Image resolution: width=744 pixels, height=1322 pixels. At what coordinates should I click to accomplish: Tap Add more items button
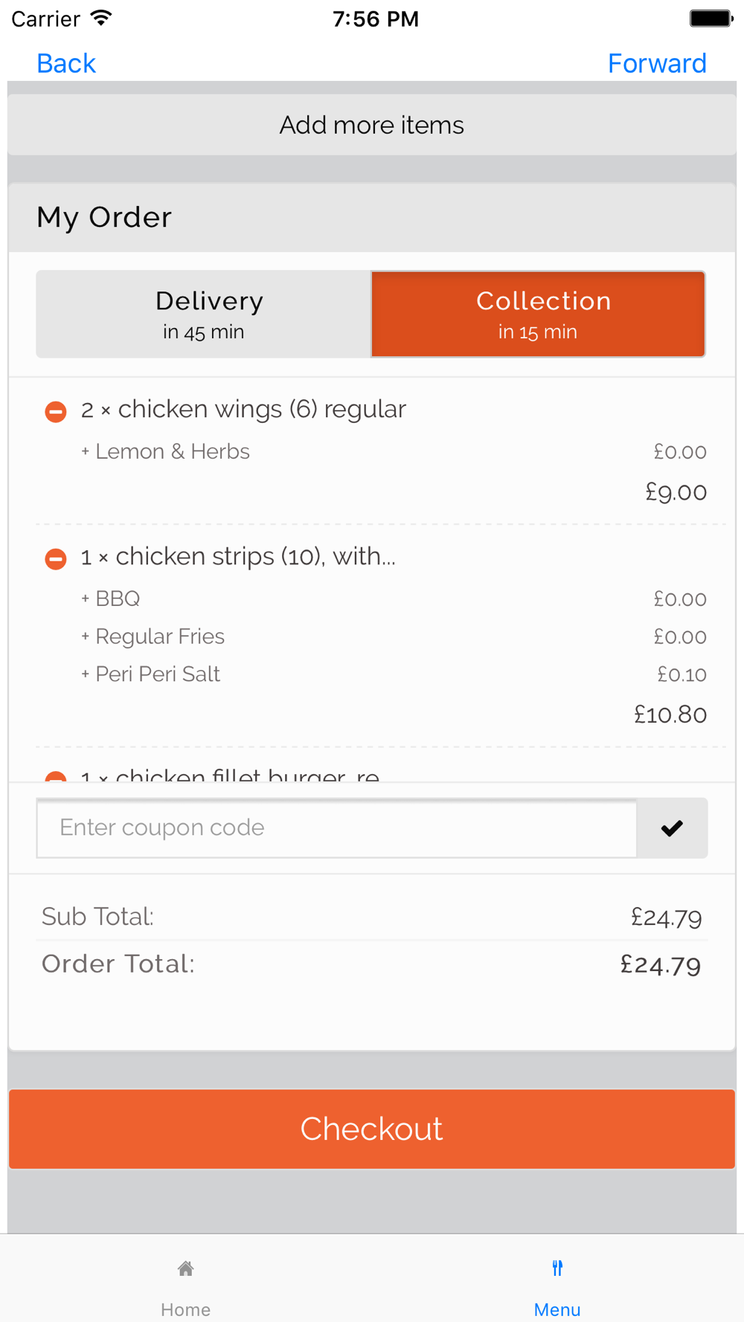[x=372, y=125]
